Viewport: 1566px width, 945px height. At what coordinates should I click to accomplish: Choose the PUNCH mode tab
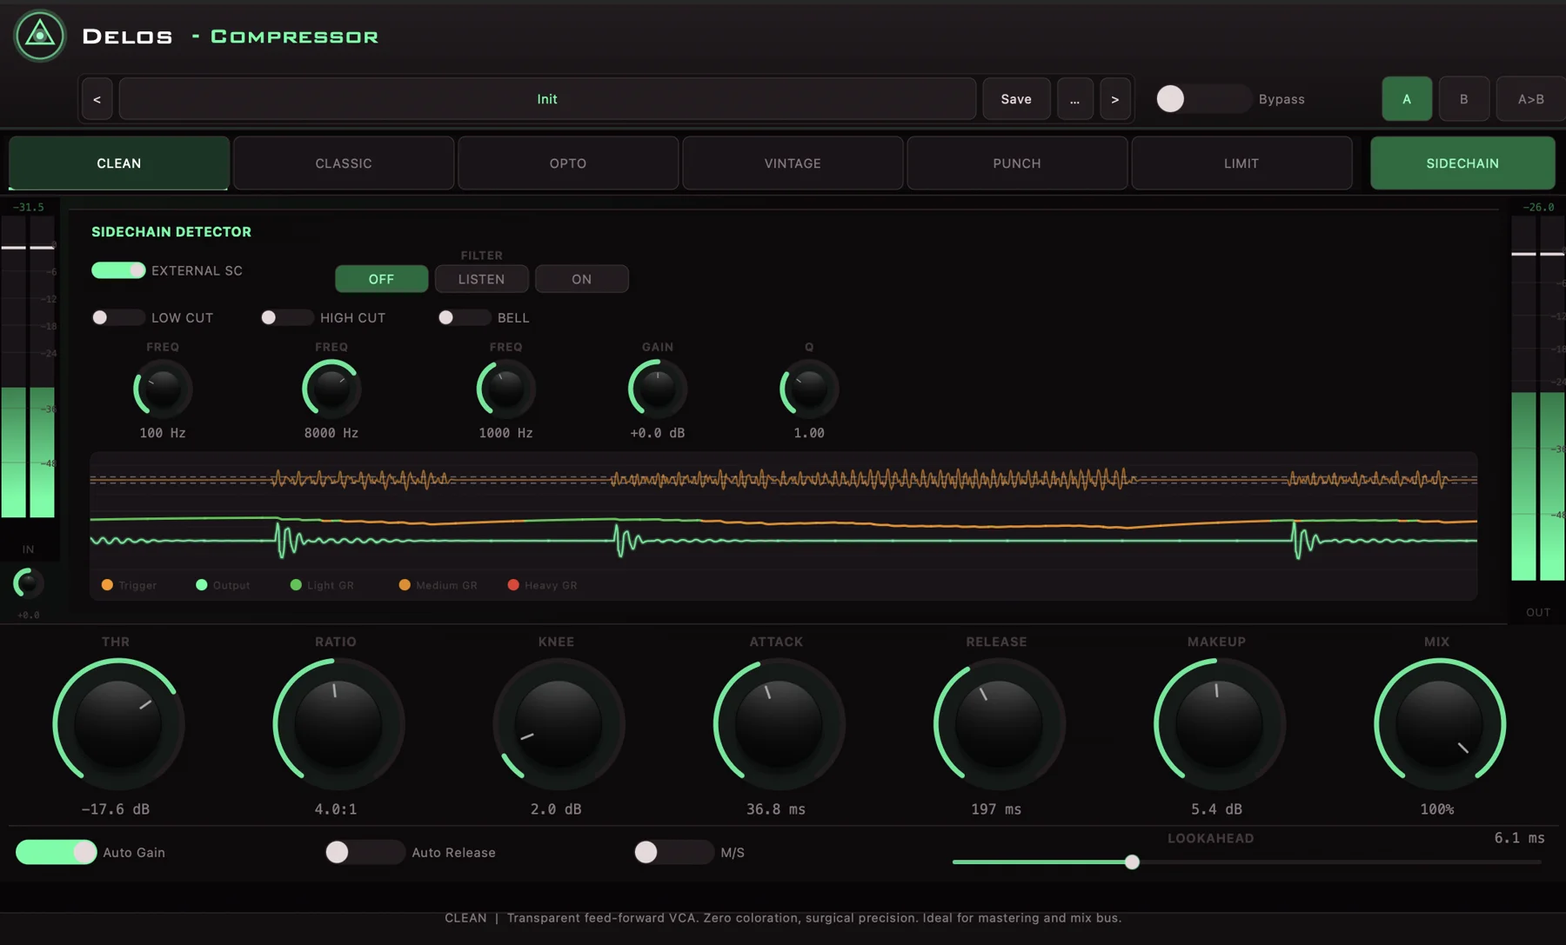tap(1017, 163)
